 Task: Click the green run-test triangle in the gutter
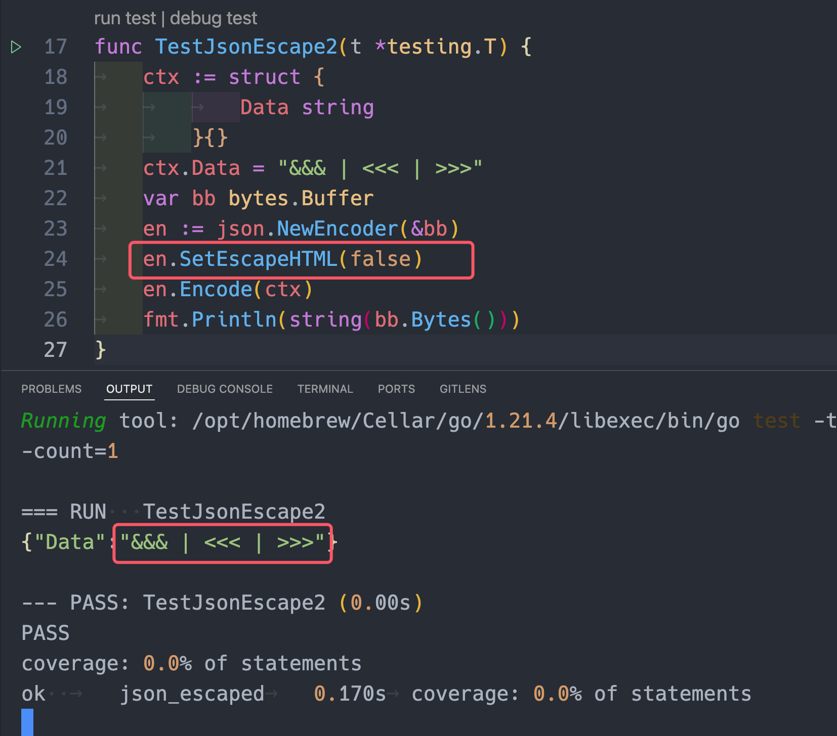click(16, 47)
